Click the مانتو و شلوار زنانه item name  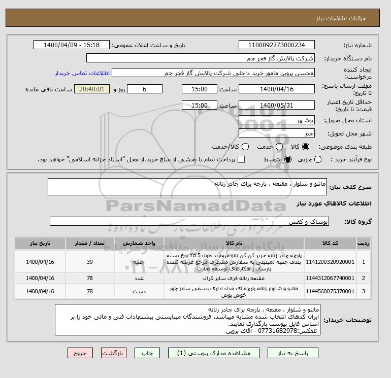pos(234,292)
